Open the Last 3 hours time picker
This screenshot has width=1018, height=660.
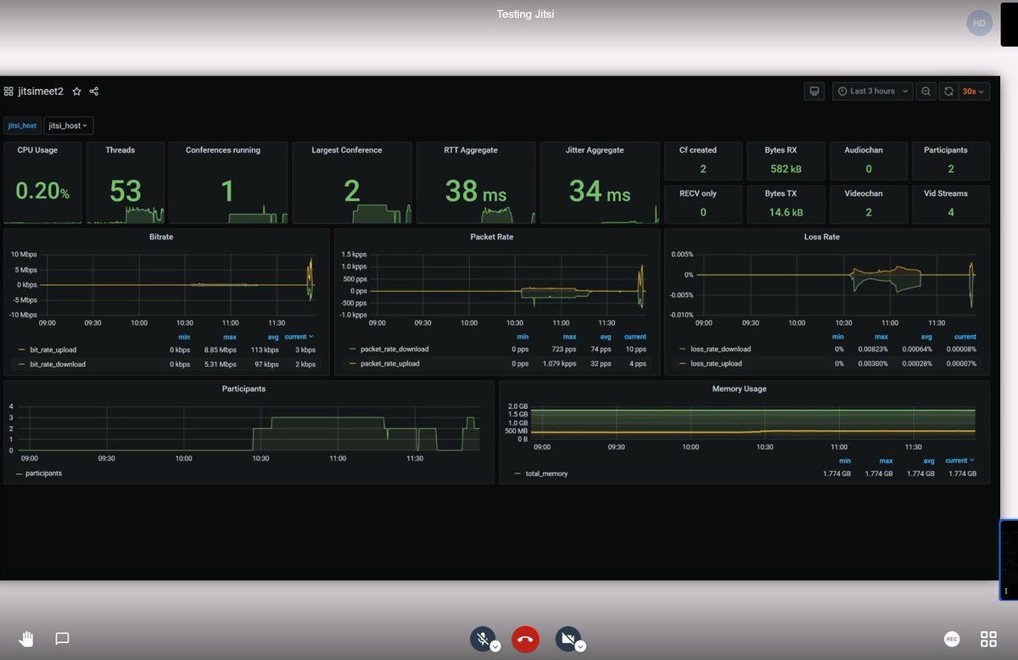(871, 91)
